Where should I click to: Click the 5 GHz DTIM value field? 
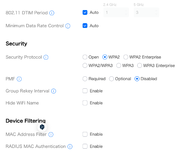tap(146, 12)
